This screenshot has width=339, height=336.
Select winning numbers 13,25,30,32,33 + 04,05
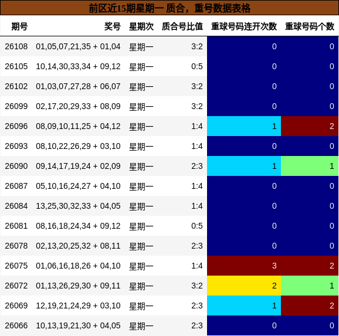click(x=78, y=206)
